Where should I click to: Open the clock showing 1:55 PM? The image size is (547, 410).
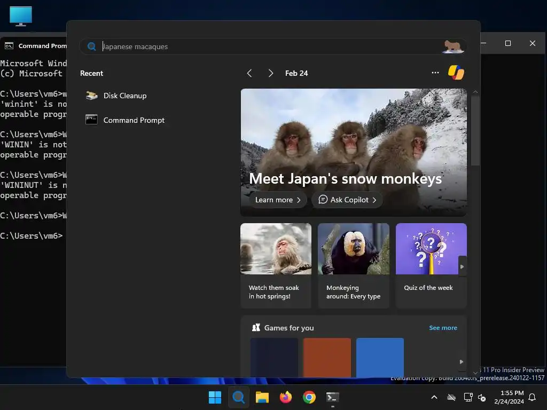(x=509, y=397)
